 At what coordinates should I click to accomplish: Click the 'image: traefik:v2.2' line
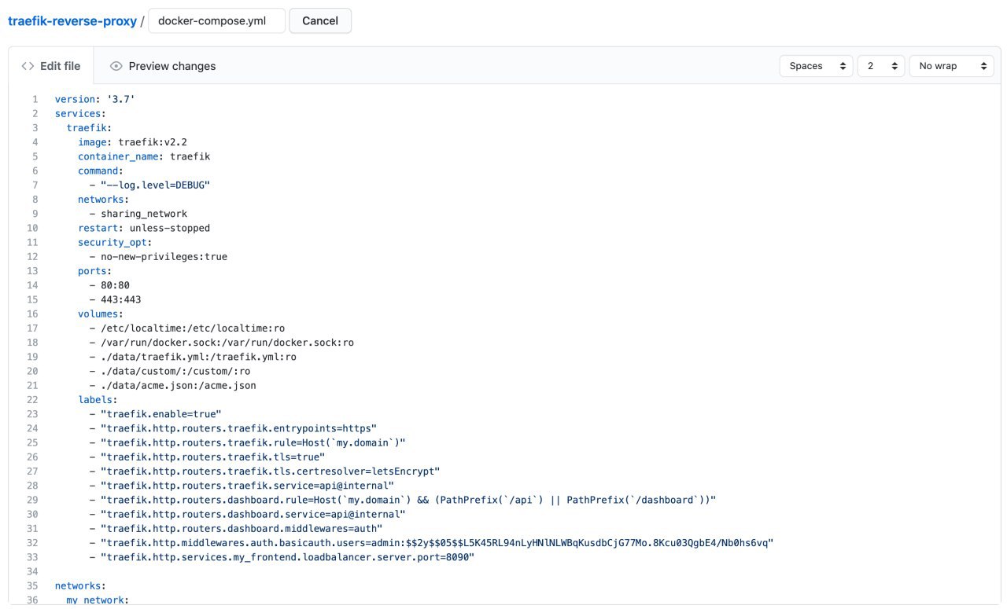tap(132, 142)
